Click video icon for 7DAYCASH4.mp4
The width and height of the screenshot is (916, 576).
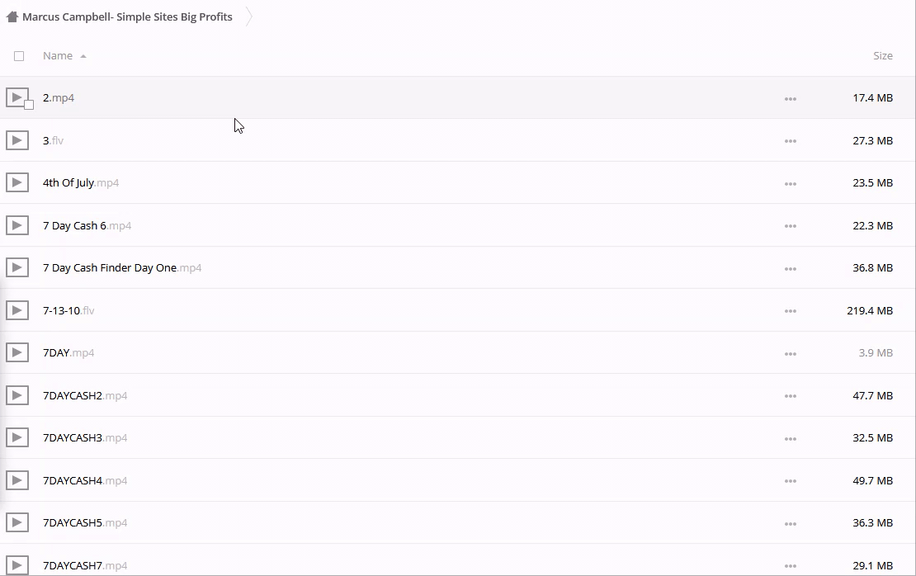(17, 480)
